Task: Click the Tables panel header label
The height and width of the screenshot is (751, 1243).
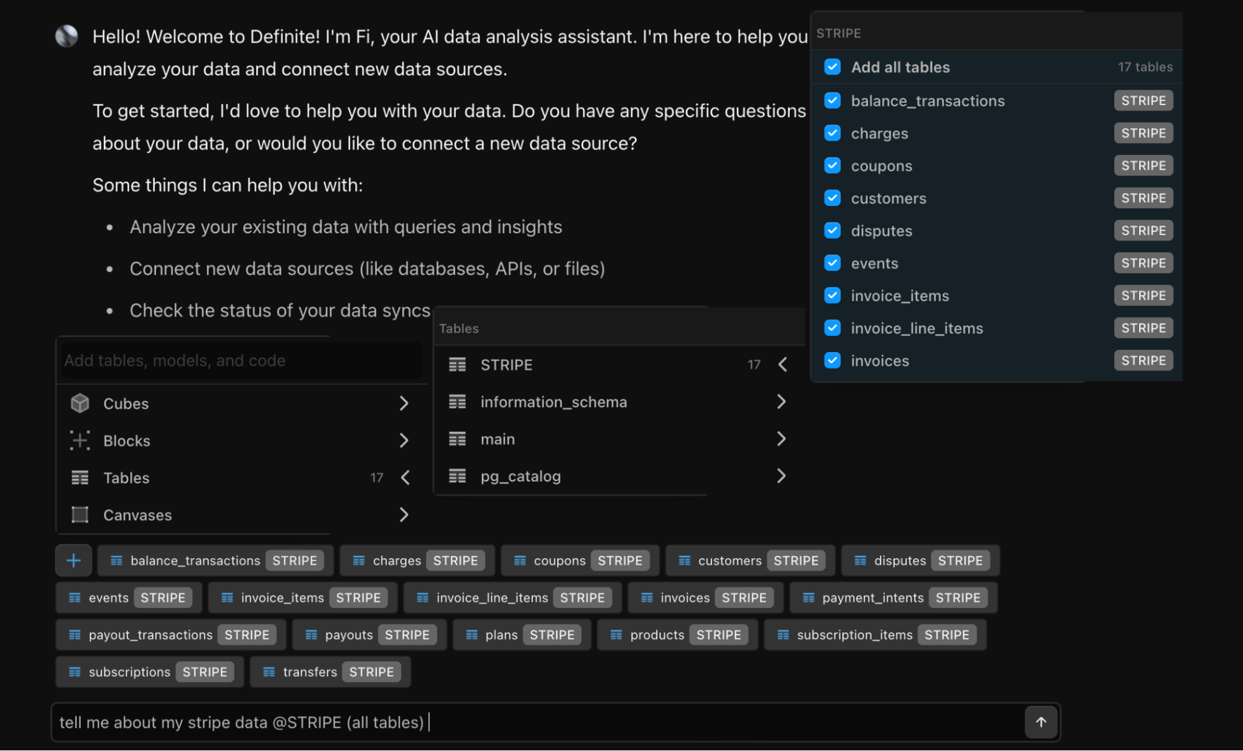Action: pyautogui.click(x=459, y=329)
